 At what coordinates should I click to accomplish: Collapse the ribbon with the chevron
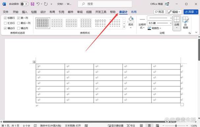(196, 33)
